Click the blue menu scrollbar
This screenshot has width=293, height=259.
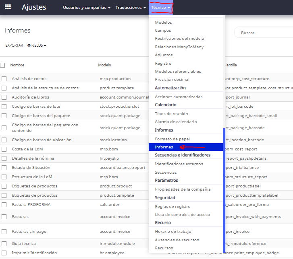[224, 190]
